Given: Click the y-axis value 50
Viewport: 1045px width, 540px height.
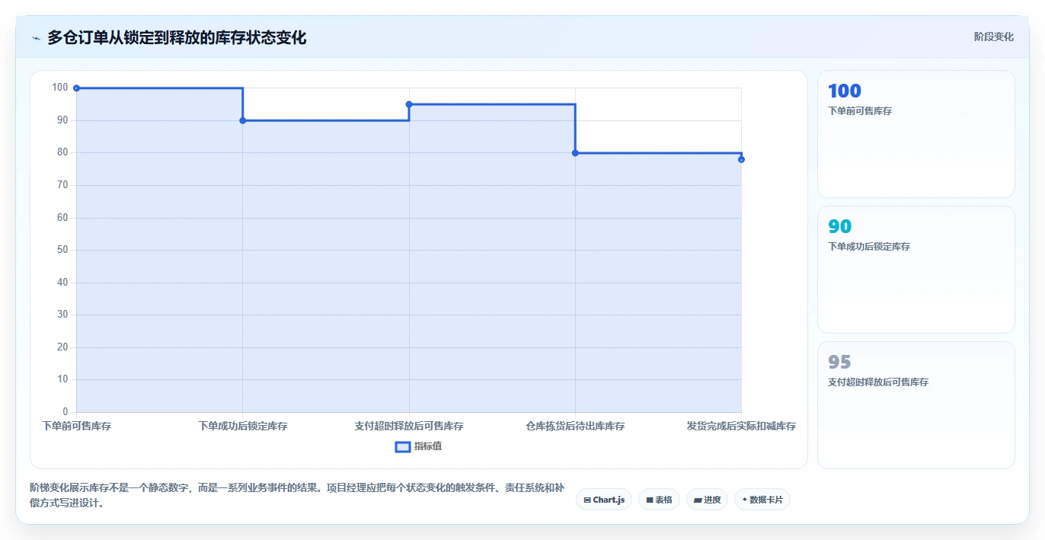Looking at the screenshot, I should point(62,250).
